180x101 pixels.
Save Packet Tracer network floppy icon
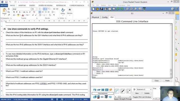point(102,9)
